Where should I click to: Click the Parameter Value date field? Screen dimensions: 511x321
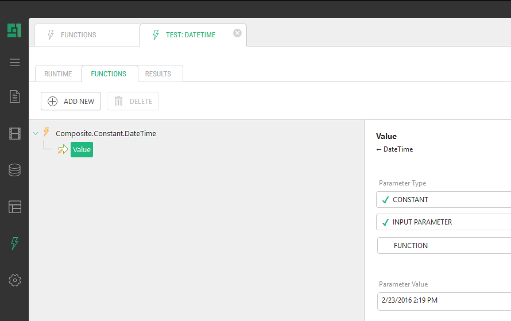point(443,300)
